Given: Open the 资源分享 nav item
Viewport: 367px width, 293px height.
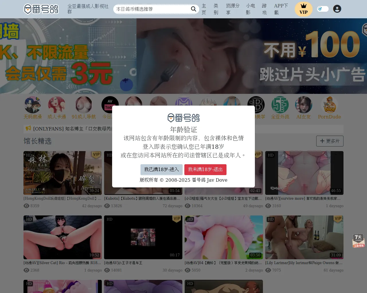Looking at the screenshot, I should (x=233, y=9).
